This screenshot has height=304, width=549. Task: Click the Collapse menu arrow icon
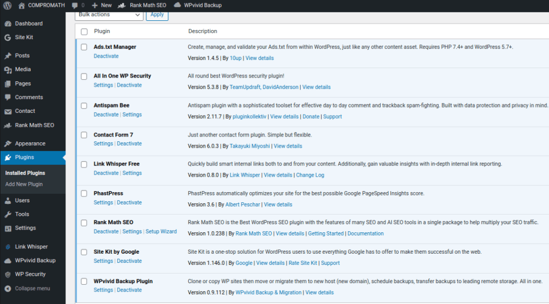tap(8, 288)
